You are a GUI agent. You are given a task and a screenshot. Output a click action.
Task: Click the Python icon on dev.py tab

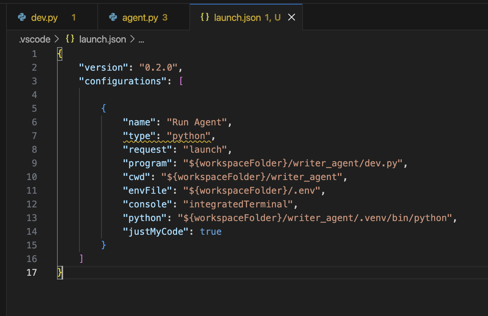22,17
